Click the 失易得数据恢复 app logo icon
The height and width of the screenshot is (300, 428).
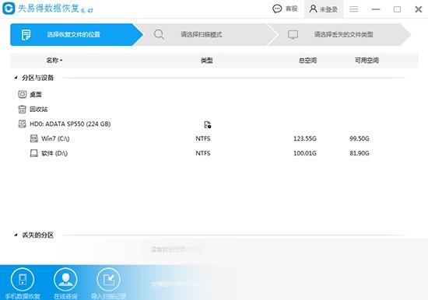[x=9, y=9]
